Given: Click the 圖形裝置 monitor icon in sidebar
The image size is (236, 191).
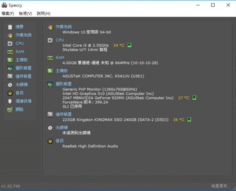Looking at the screenshot, I should (x=10, y=68).
